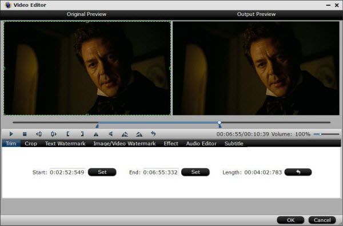Step to the previous frame
343x226 pixels.
tap(39, 134)
